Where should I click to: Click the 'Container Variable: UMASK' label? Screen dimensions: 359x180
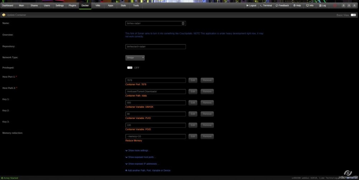(139, 107)
